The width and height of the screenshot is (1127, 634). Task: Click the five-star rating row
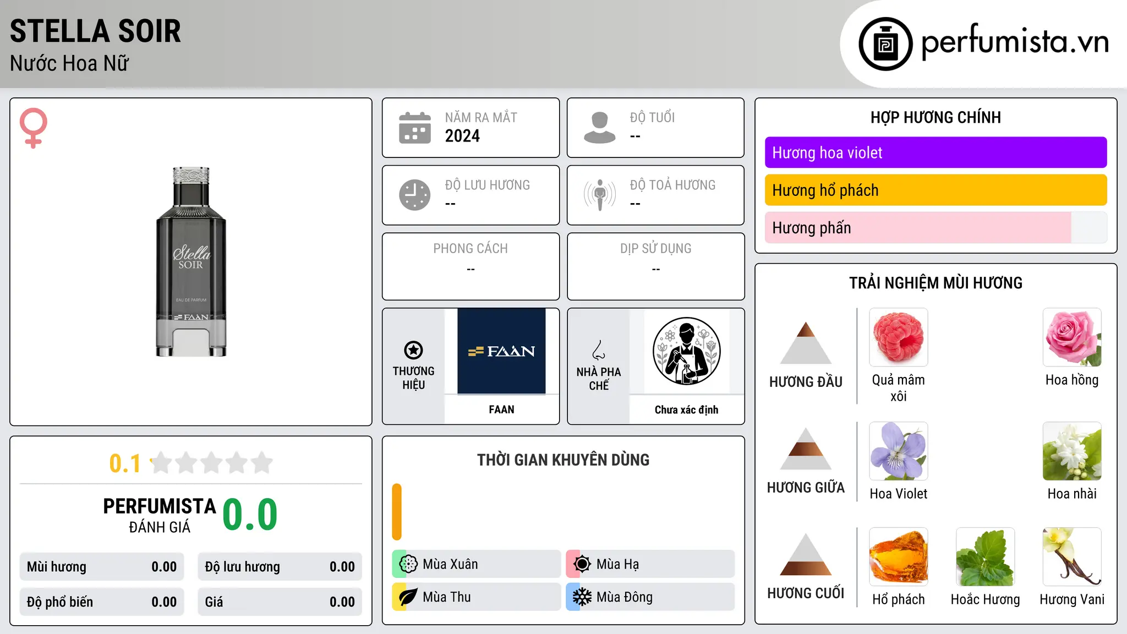click(x=212, y=463)
